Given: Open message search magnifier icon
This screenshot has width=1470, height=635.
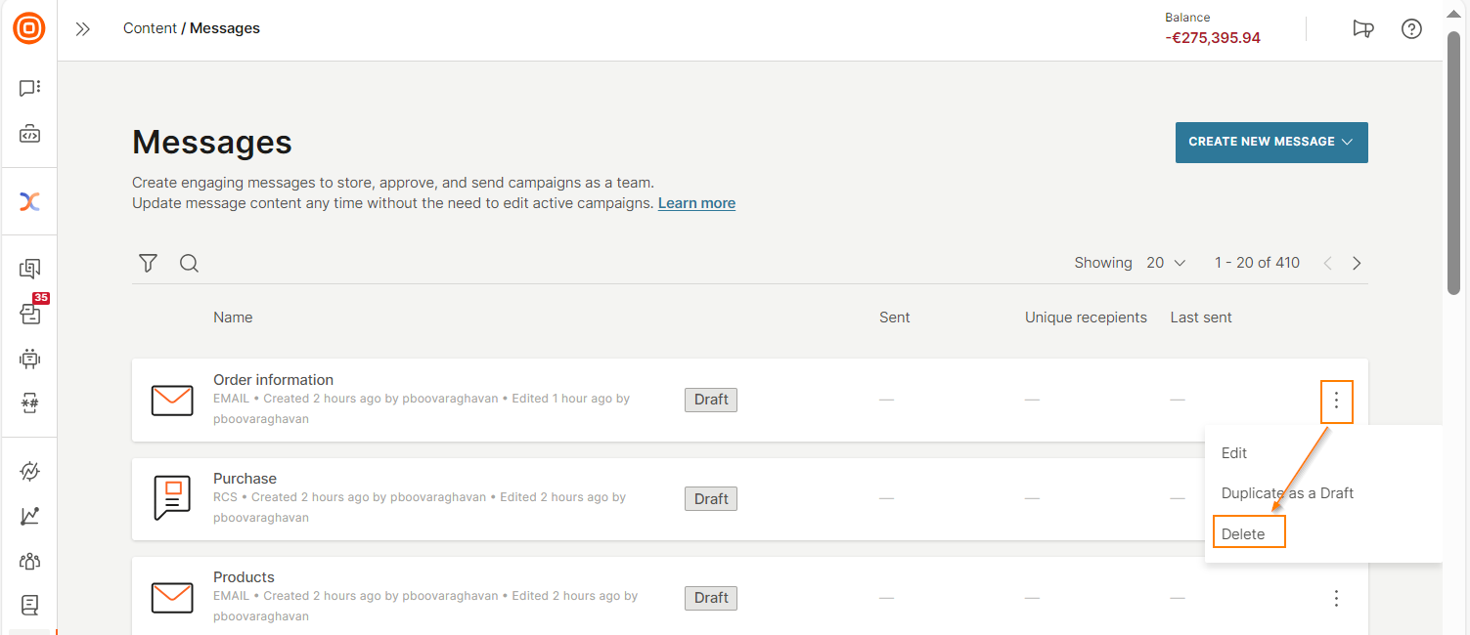Looking at the screenshot, I should point(189,263).
